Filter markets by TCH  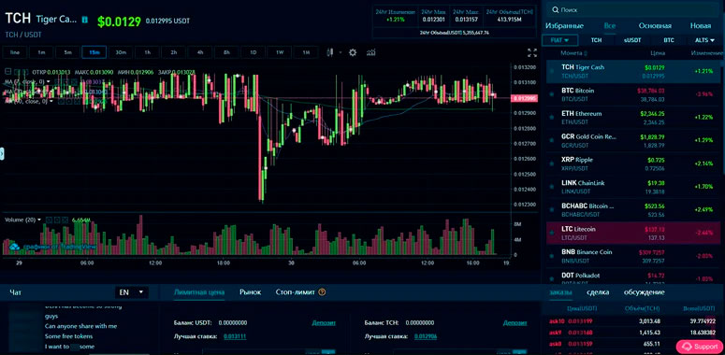coord(597,40)
